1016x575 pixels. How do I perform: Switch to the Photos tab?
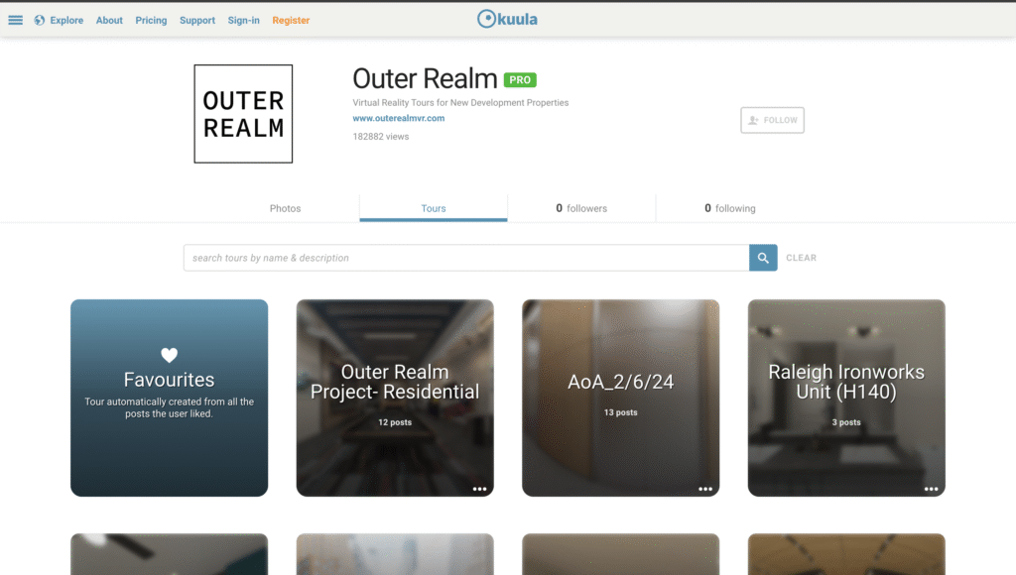(285, 208)
